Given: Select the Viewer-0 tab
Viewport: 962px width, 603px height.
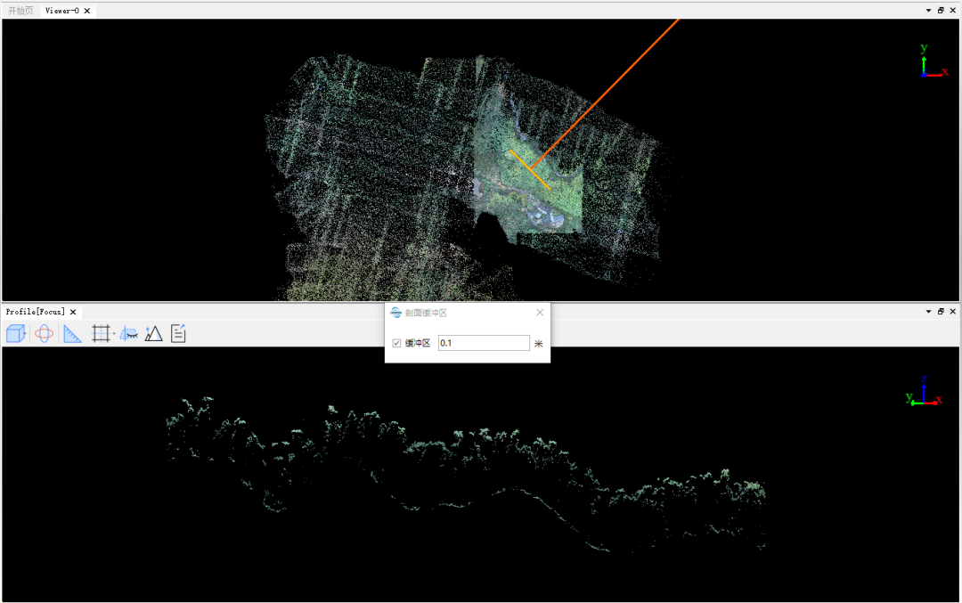Looking at the screenshot, I should (62, 11).
